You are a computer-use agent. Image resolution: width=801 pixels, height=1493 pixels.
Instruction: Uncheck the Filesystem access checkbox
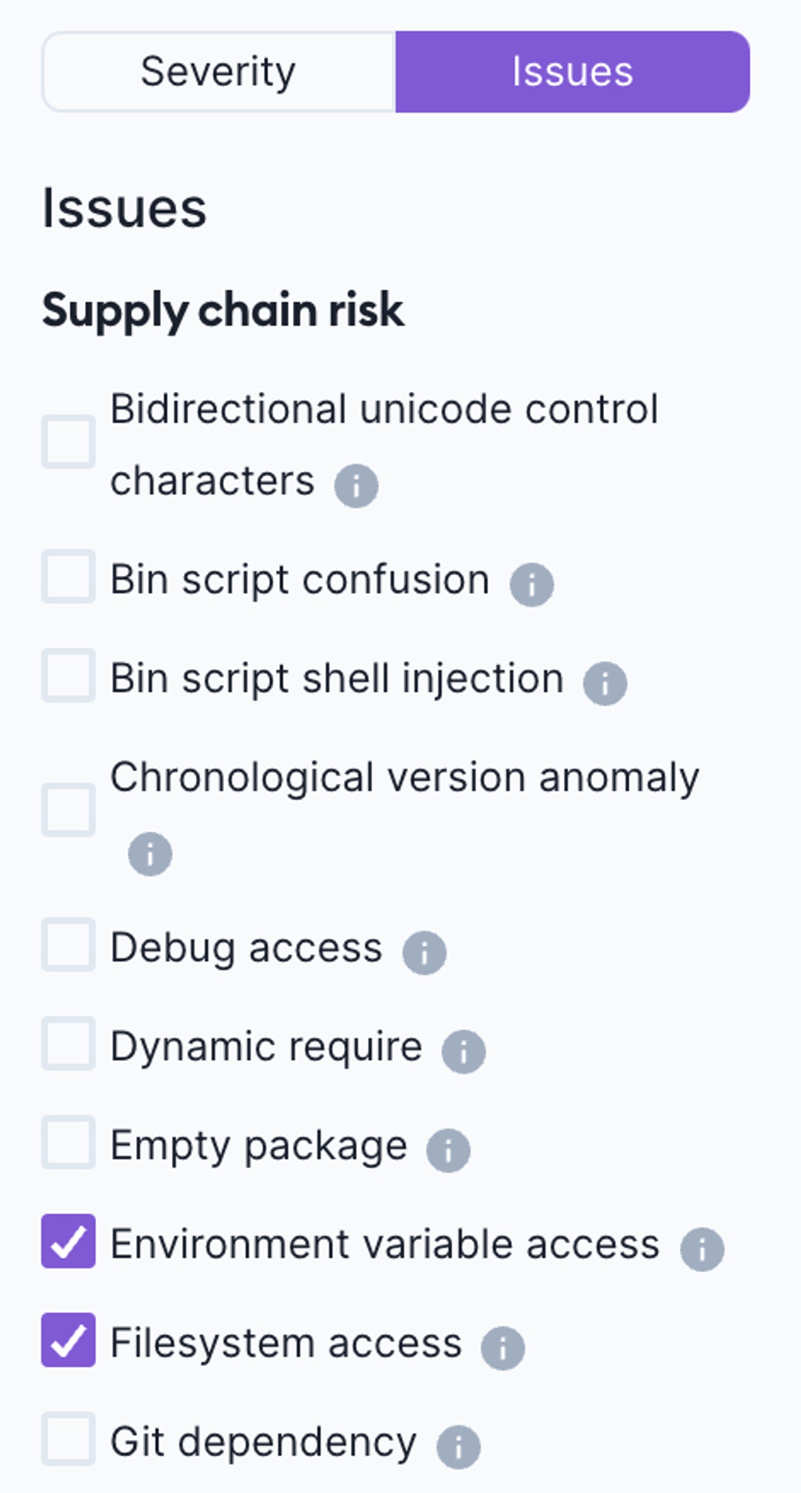[x=69, y=1340]
